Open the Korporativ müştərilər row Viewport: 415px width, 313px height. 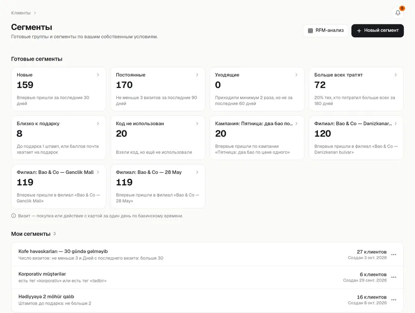(x=208, y=277)
